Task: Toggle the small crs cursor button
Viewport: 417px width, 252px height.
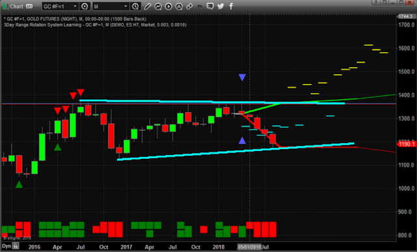Action: click(199, 6)
